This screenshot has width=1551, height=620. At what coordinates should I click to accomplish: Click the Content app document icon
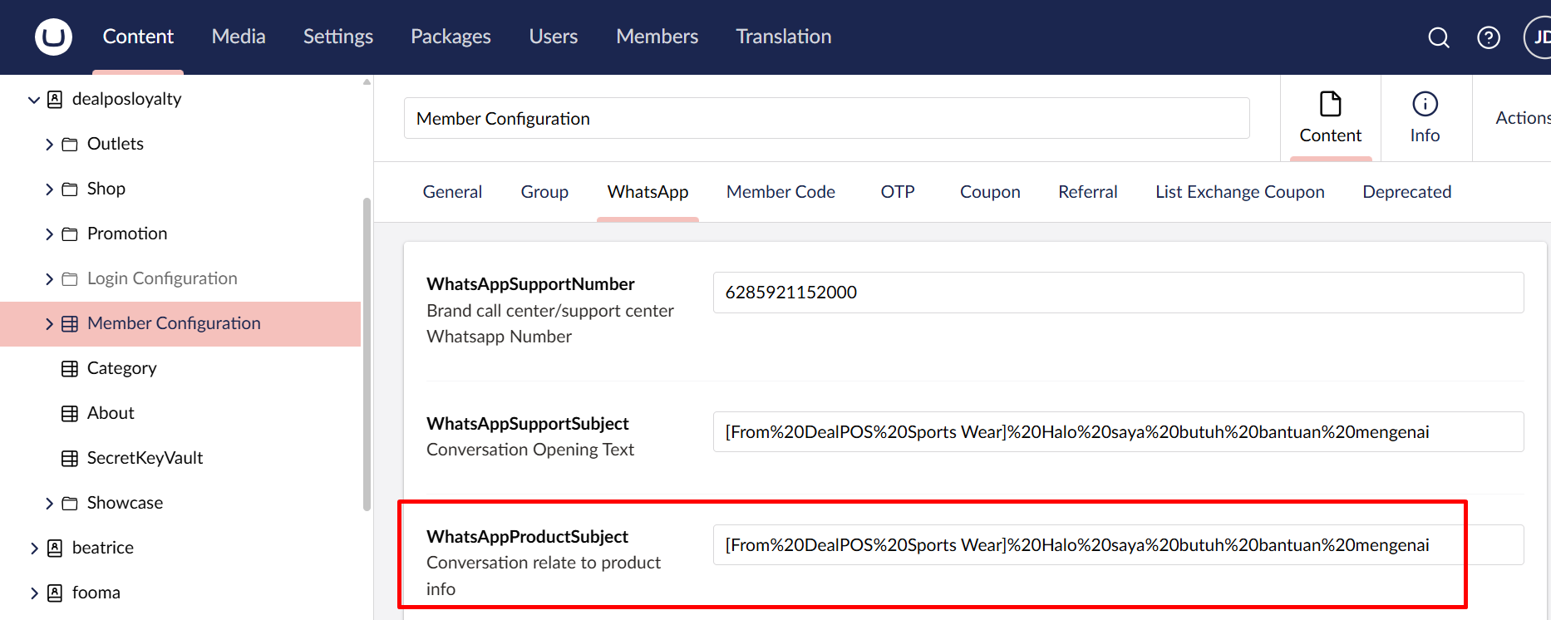point(1331,104)
